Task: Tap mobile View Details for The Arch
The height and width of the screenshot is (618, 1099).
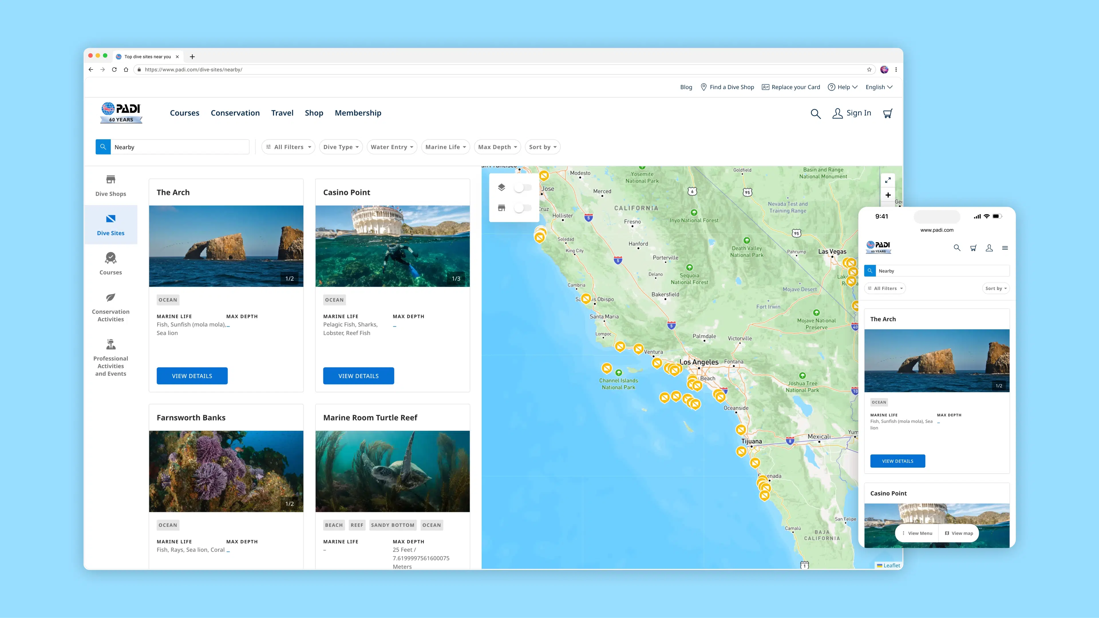Action: 898,461
